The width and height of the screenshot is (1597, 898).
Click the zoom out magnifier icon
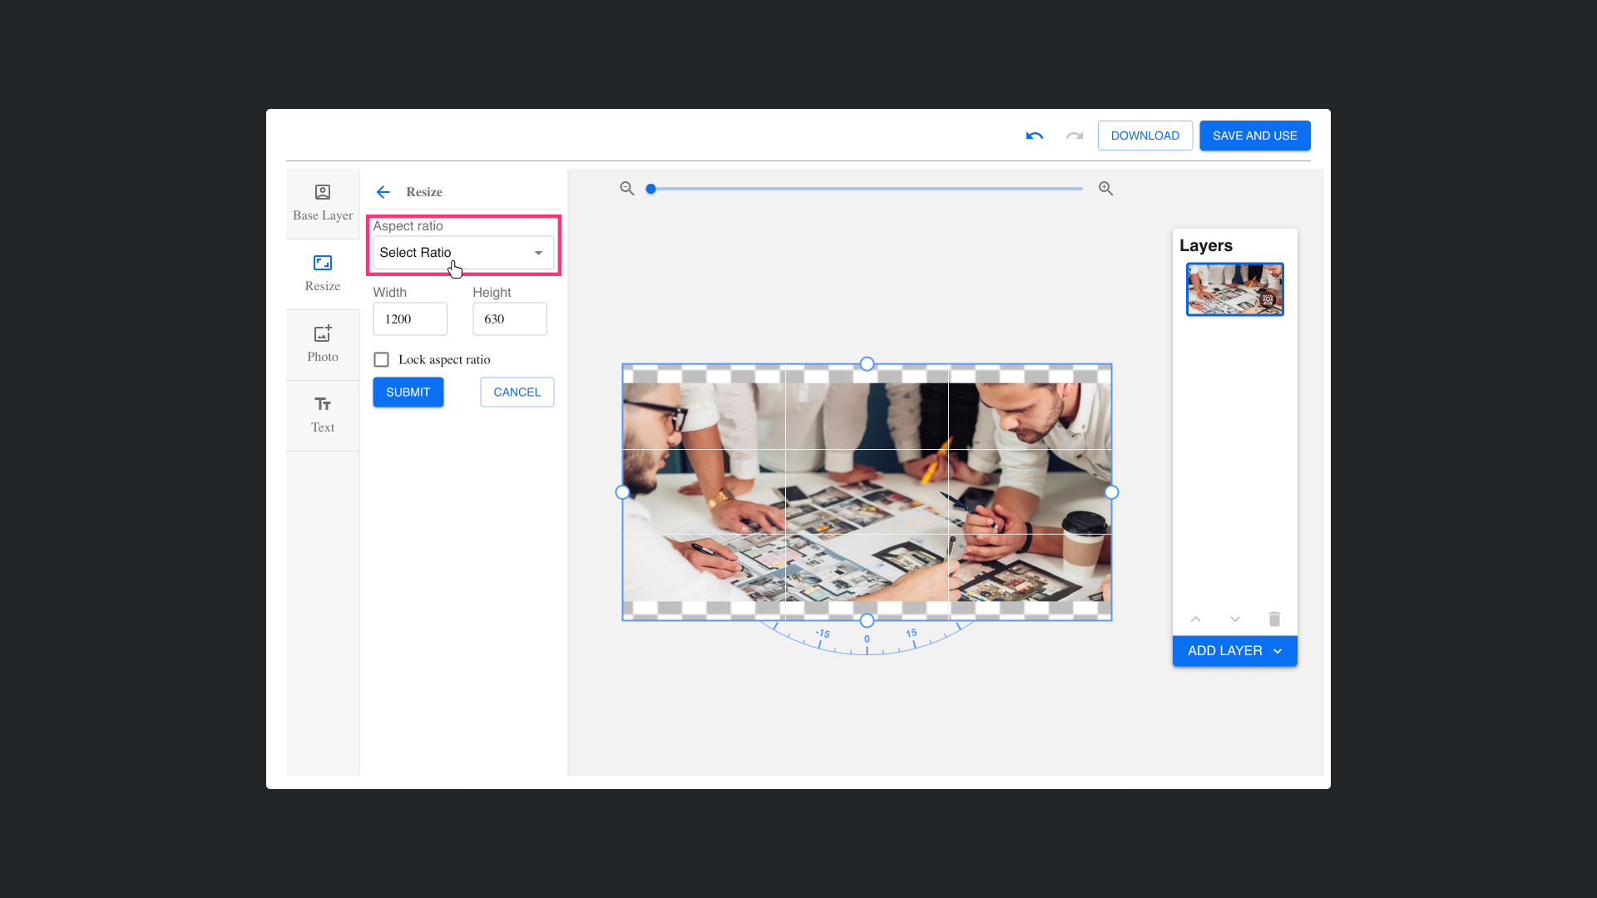627,189
